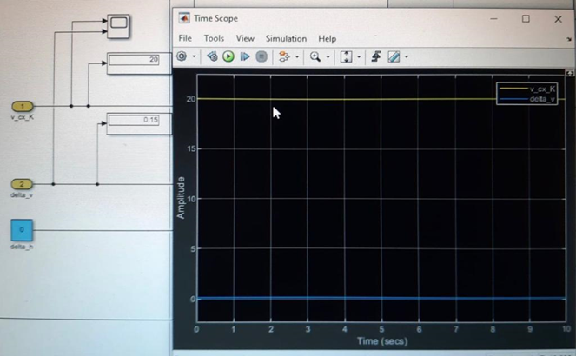Expand the Zoom tool dropdown arrow
576x356 pixels.
pyautogui.click(x=327, y=57)
